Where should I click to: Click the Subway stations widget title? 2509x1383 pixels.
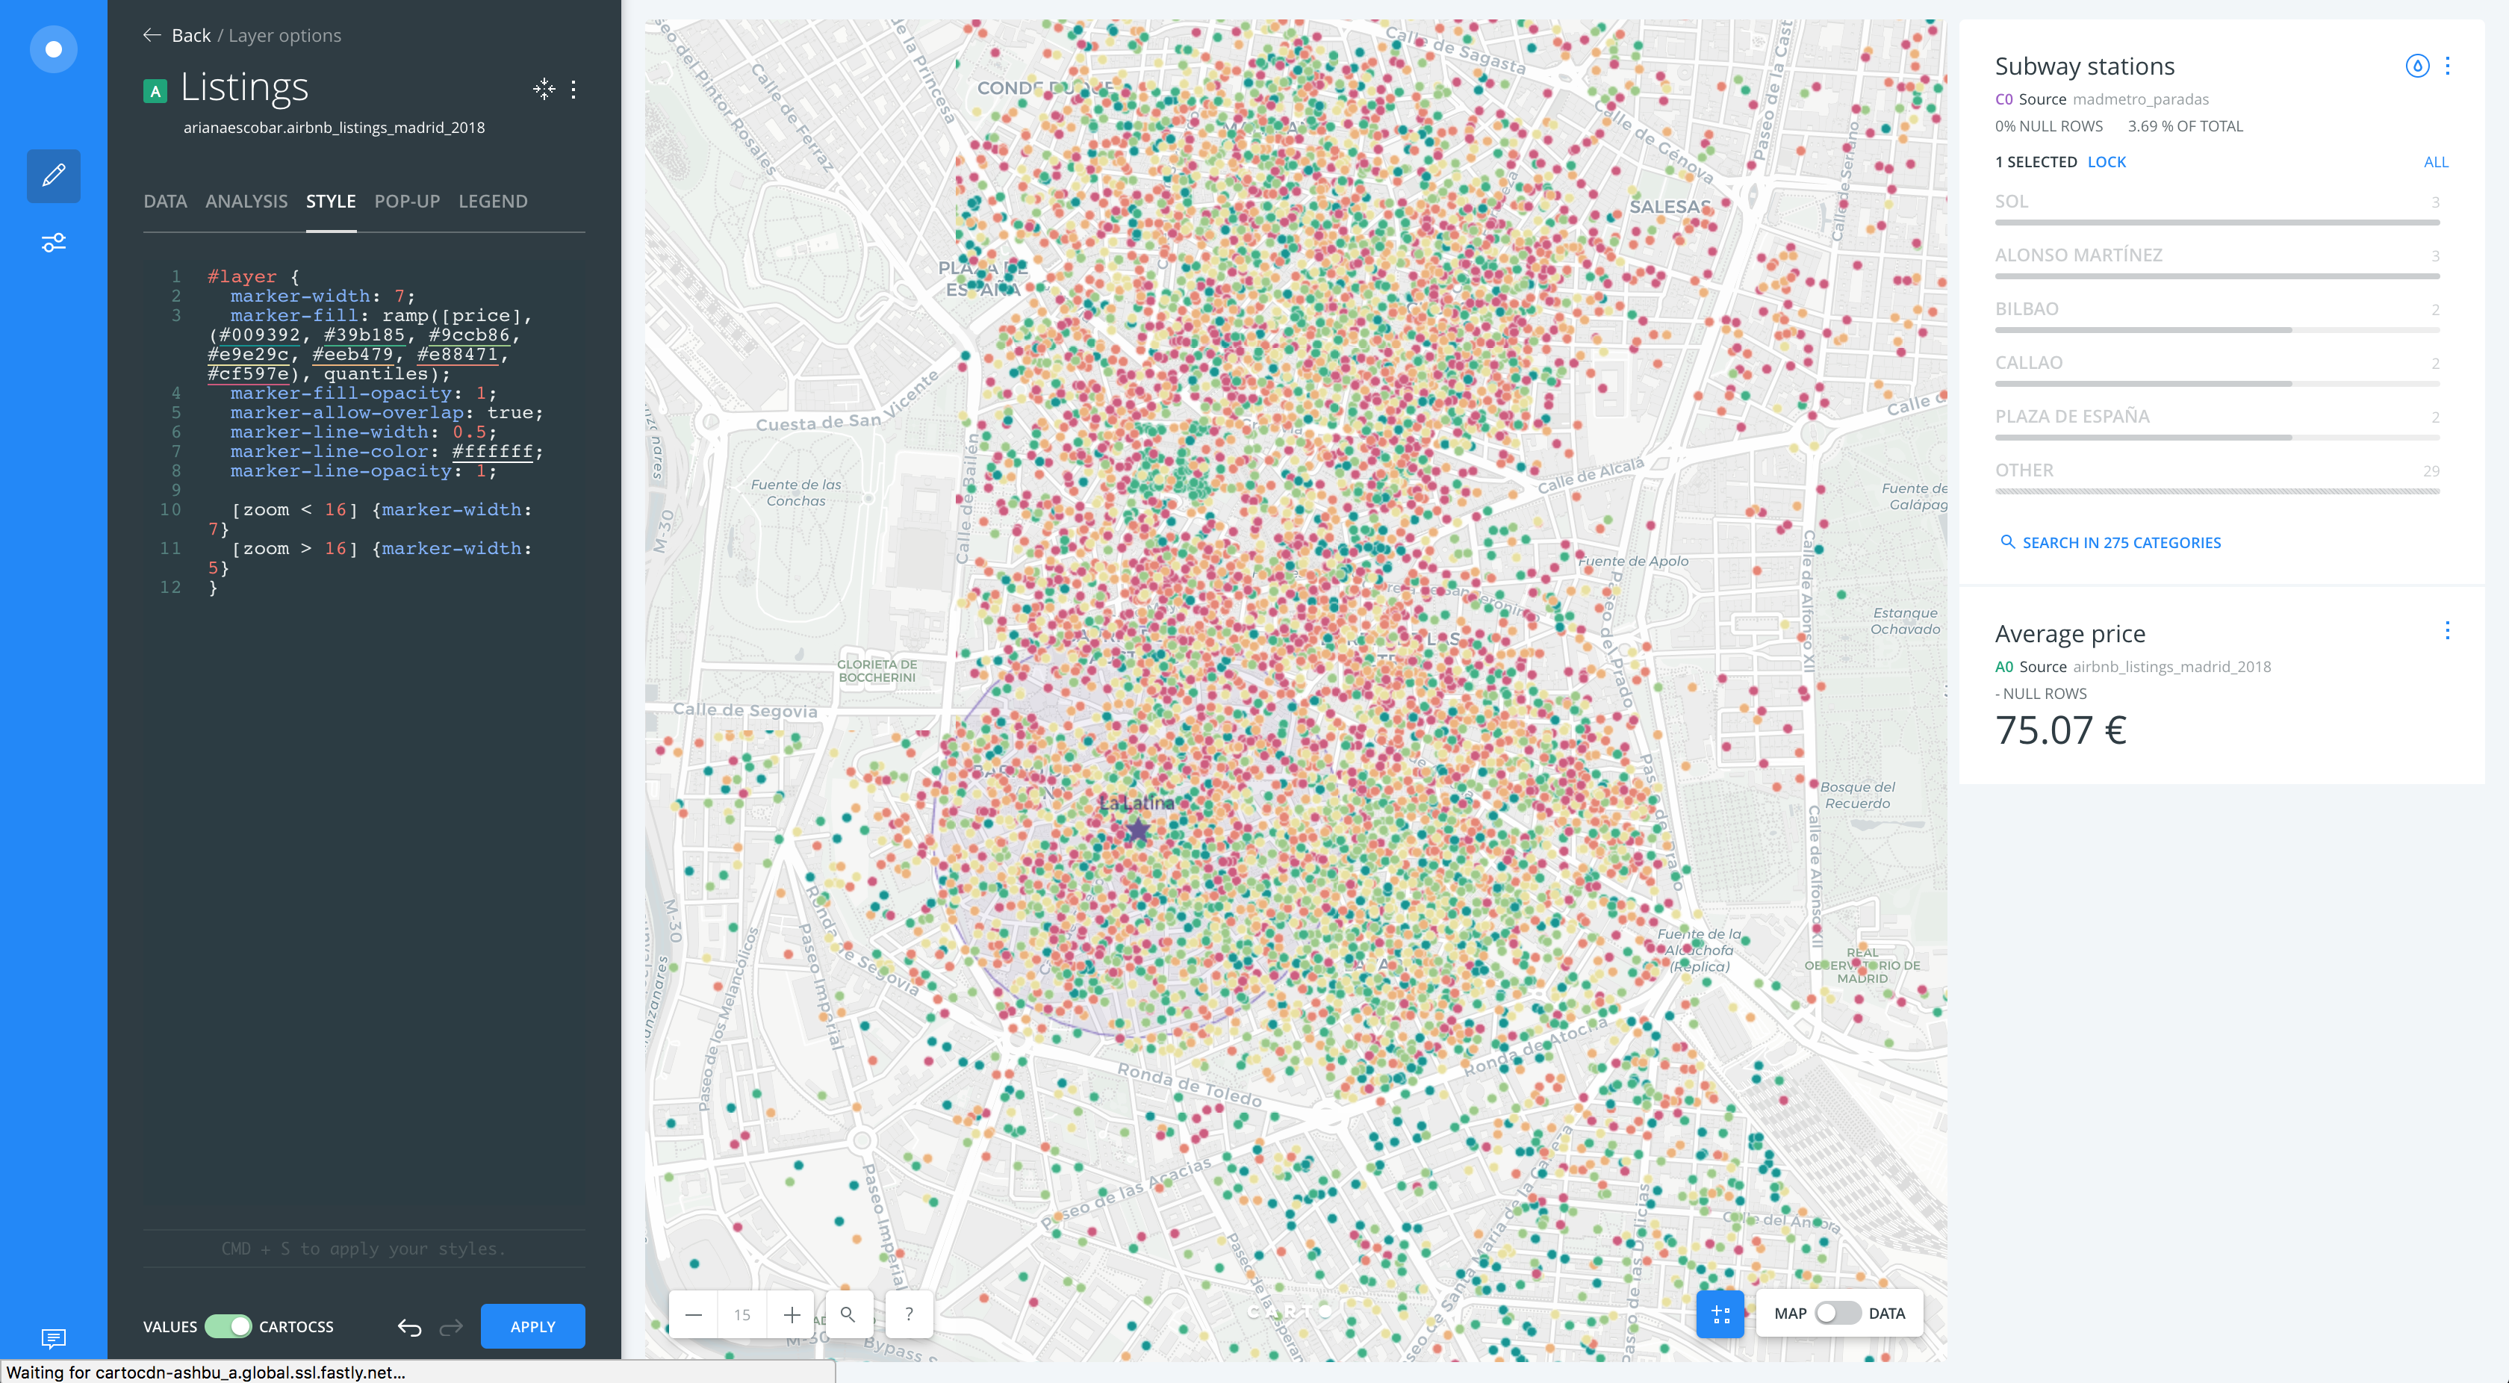(x=2084, y=66)
